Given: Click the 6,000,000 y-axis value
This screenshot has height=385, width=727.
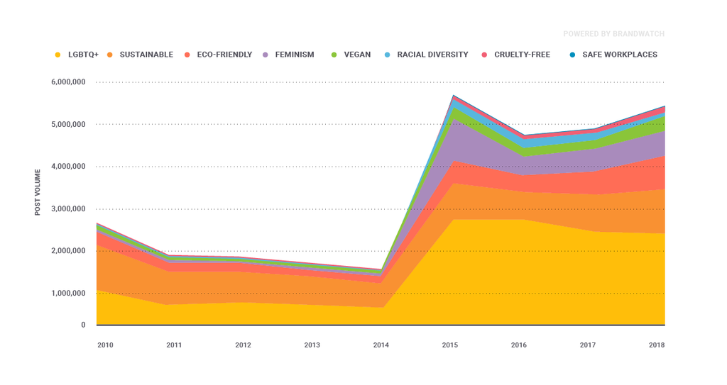Looking at the screenshot, I should (x=68, y=82).
